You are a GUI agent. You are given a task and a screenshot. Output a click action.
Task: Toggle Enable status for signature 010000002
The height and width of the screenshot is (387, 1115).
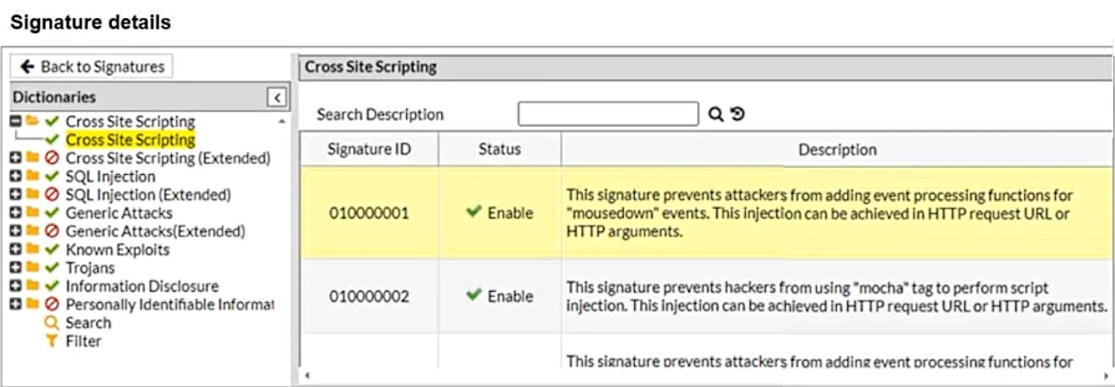coord(499,296)
